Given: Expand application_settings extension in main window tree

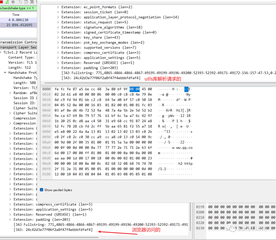Looking at the screenshot, I should tap(10, 209).
